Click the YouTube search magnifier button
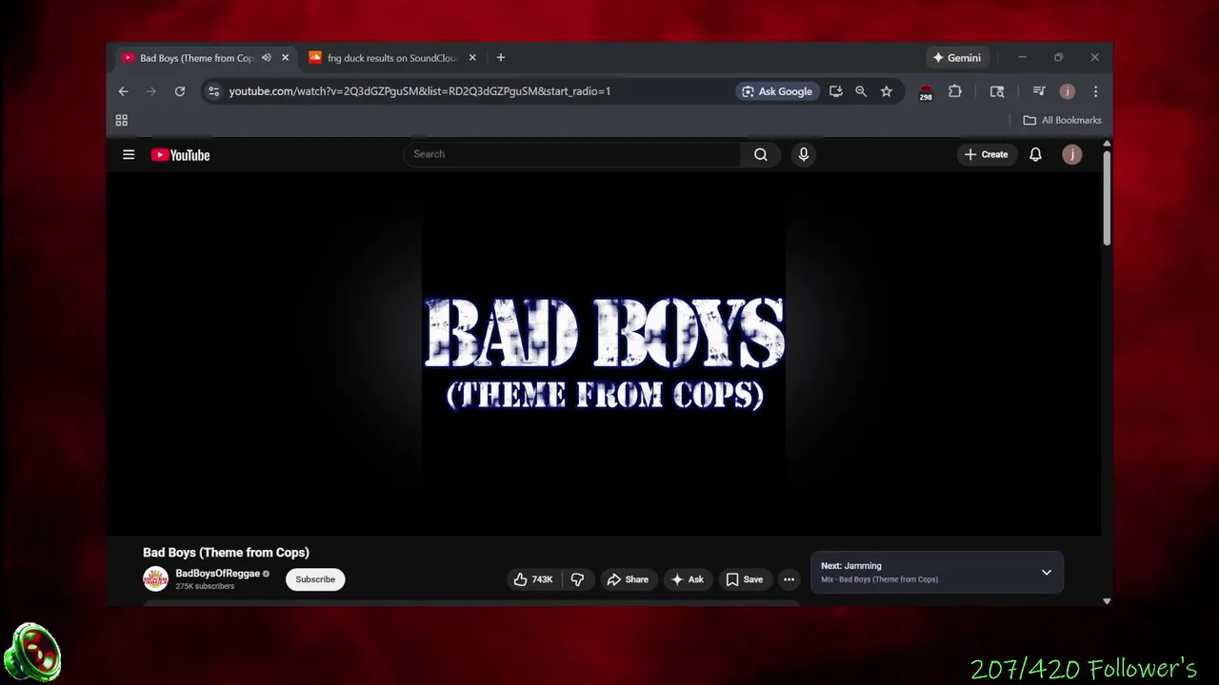 tap(761, 154)
